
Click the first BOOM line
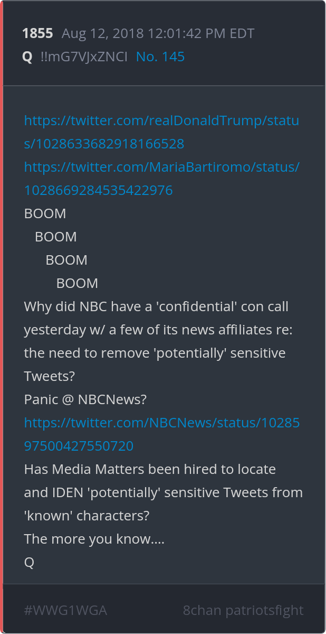pos(45,213)
